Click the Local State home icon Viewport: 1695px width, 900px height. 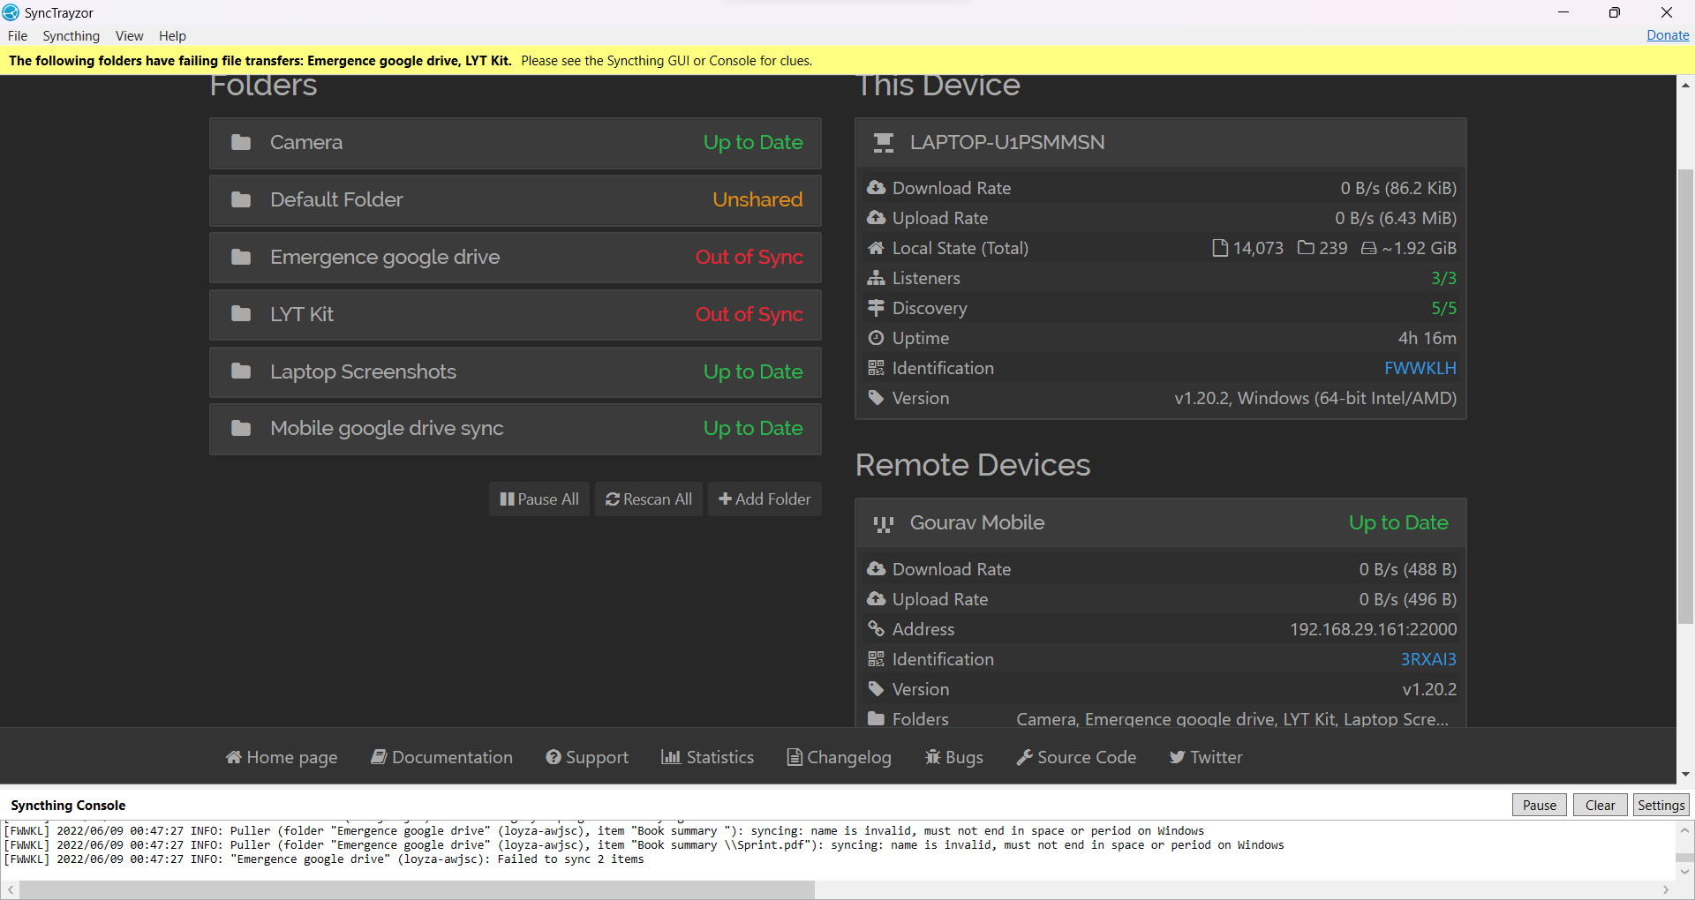pos(876,248)
